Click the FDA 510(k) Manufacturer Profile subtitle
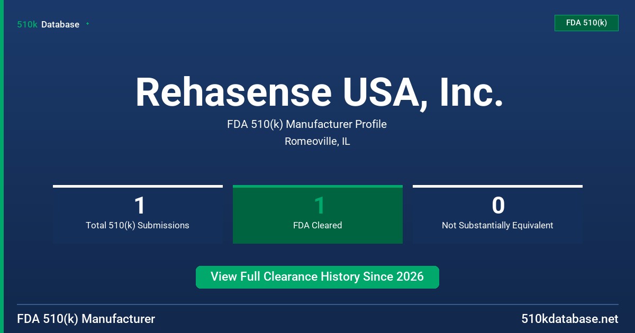635x333 pixels. pyautogui.click(x=307, y=124)
